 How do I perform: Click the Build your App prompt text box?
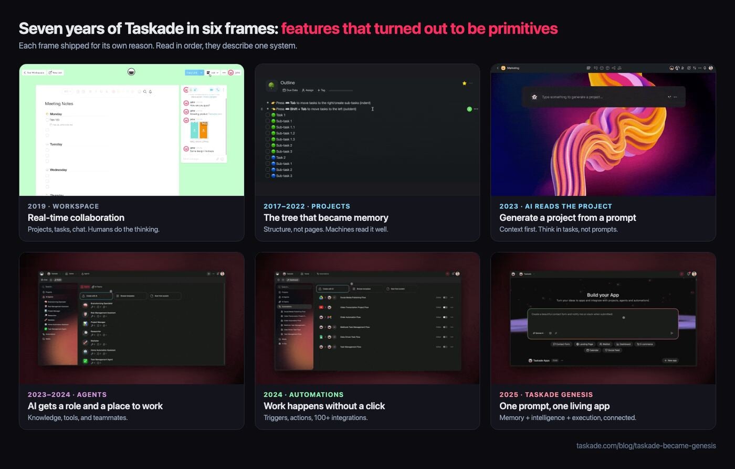click(x=603, y=324)
